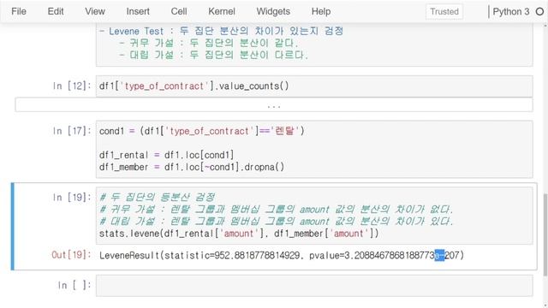Open the Cell menu
This screenshot has height=308, width=548.
(x=179, y=11)
